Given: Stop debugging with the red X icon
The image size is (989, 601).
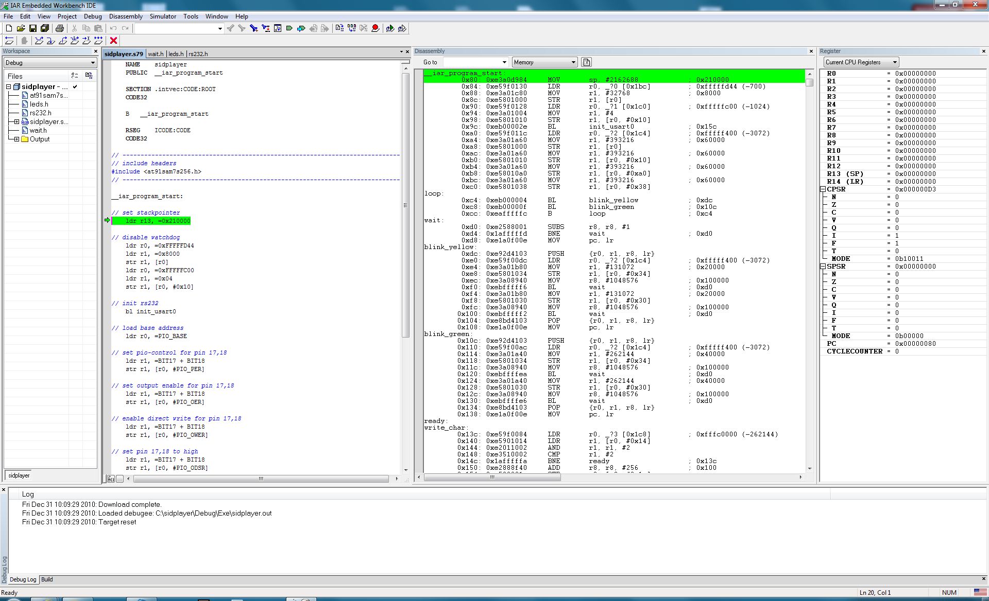Looking at the screenshot, I should (x=114, y=40).
